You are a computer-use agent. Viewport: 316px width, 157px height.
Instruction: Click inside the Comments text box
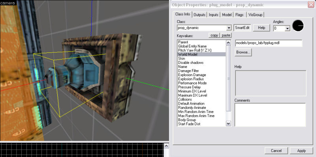pos(270,115)
